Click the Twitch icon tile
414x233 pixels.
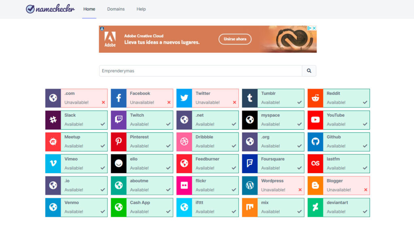(x=118, y=120)
